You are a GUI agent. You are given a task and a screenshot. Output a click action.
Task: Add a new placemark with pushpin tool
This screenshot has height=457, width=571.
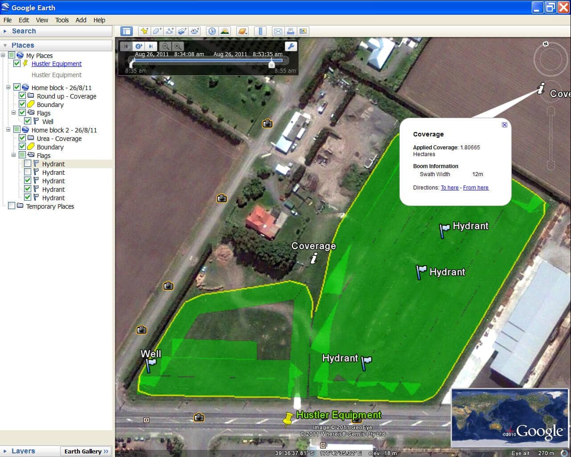click(144, 31)
